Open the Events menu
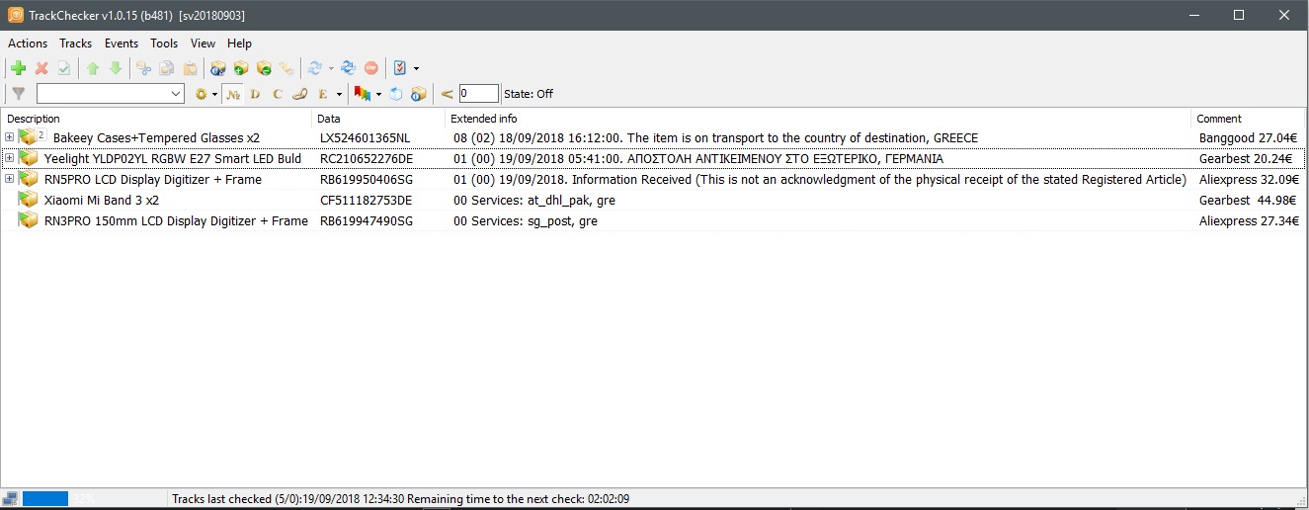1309x510 pixels. [122, 43]
